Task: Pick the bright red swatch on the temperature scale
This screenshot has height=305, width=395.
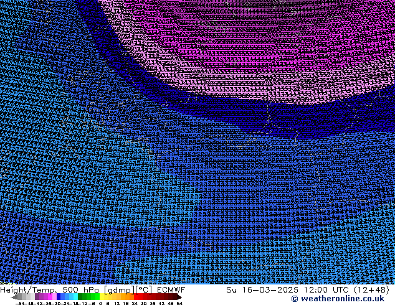Action: (x=136, y=296)
